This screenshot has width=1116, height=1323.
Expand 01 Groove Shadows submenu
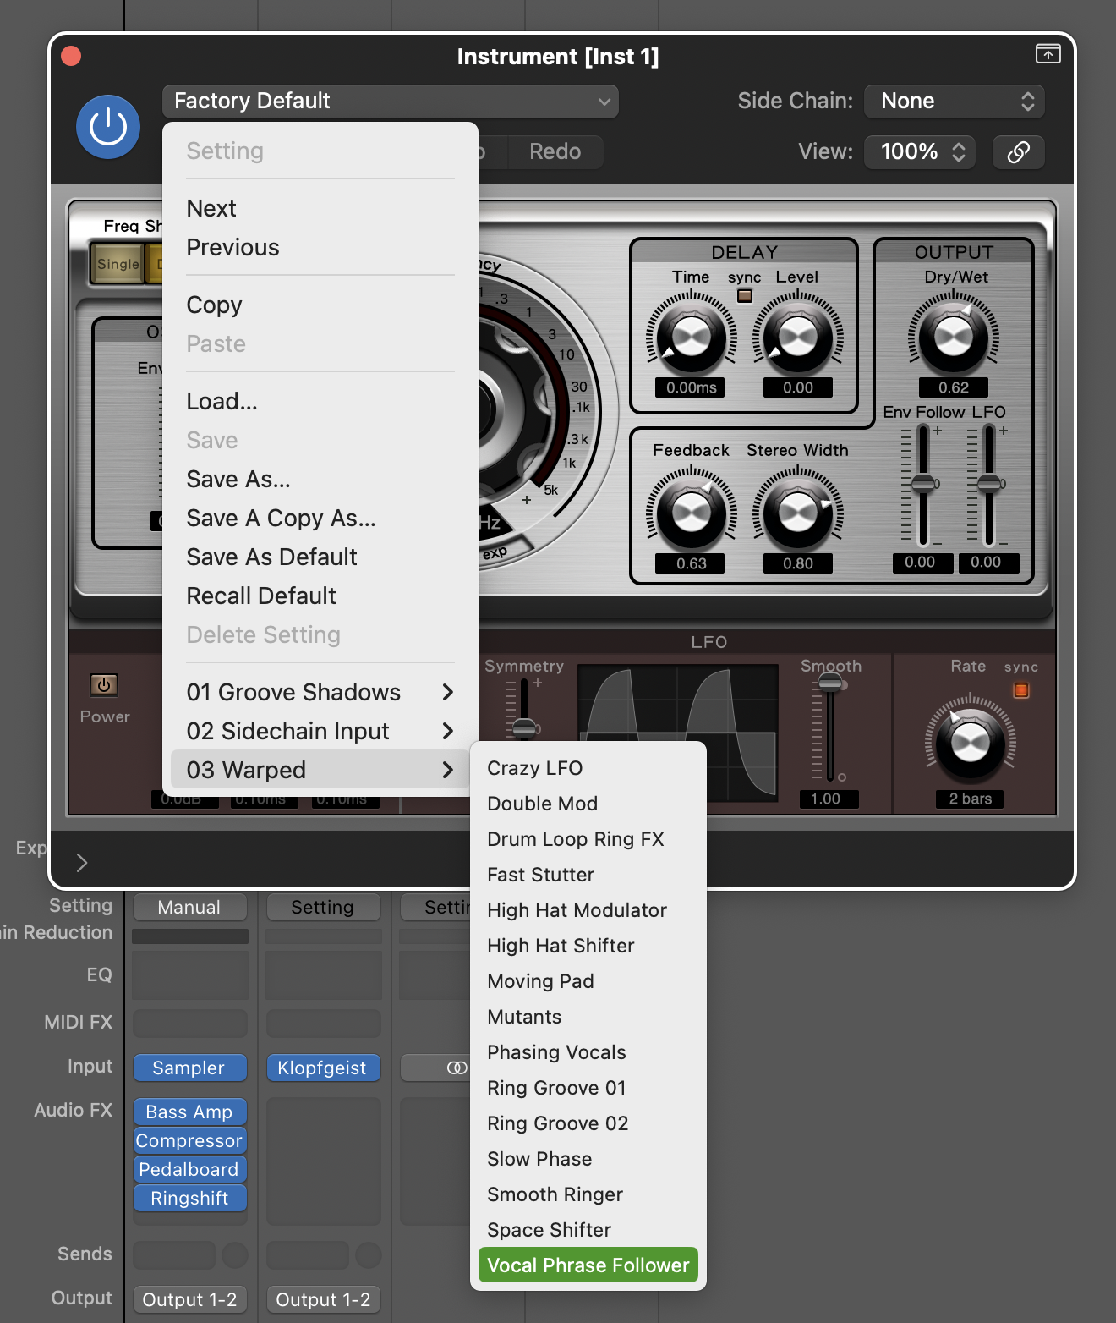320,692
